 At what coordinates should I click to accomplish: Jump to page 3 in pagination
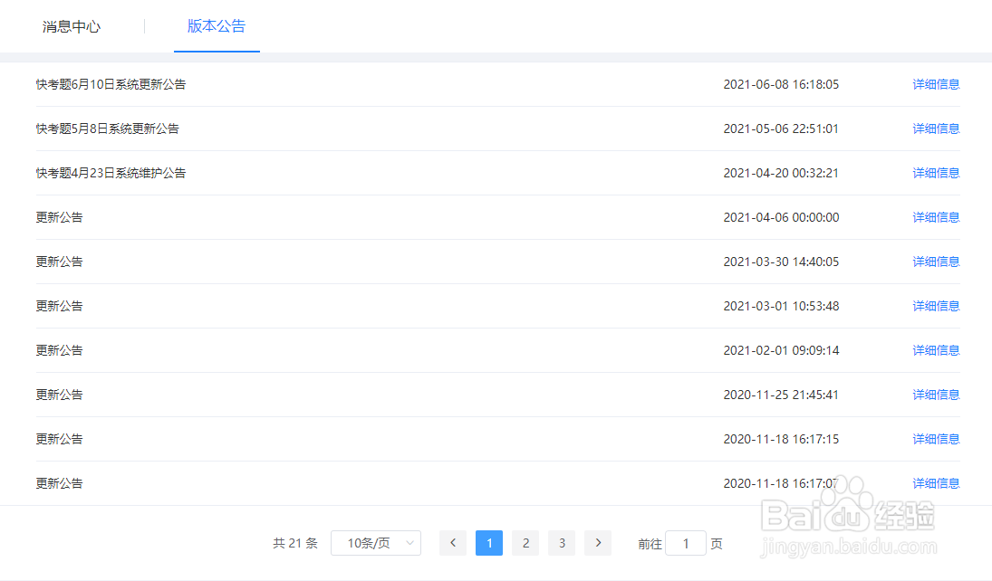tap(562, 543)
